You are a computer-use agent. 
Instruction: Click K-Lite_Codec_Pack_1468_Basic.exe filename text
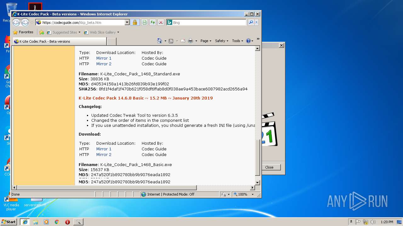click(136, 165)
